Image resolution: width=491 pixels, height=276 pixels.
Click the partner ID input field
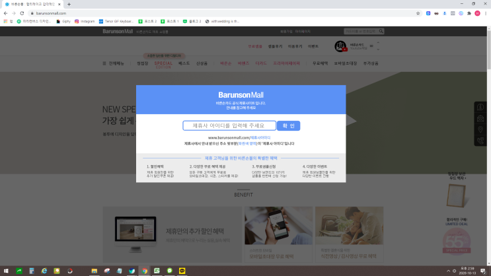coord(229,125)
